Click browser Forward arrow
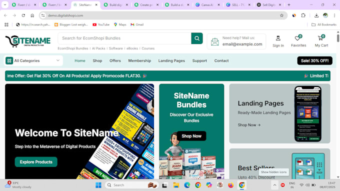Image resolution: width=340 pixels, height=191 pixels. [x=14, y=15]
